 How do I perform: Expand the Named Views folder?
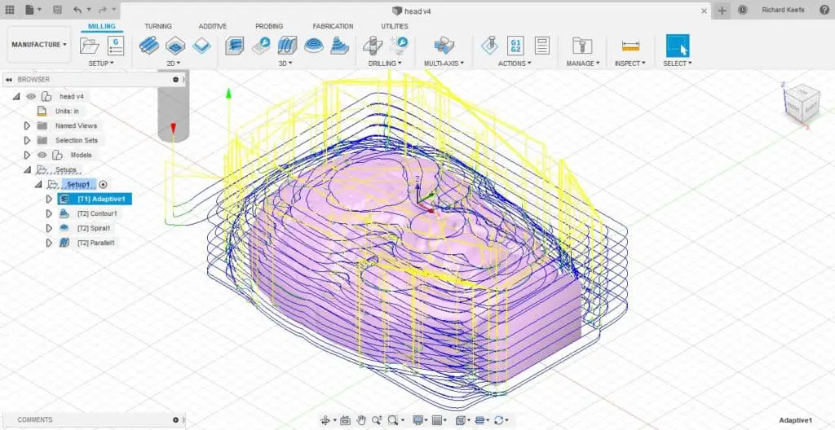click(27, 125)
